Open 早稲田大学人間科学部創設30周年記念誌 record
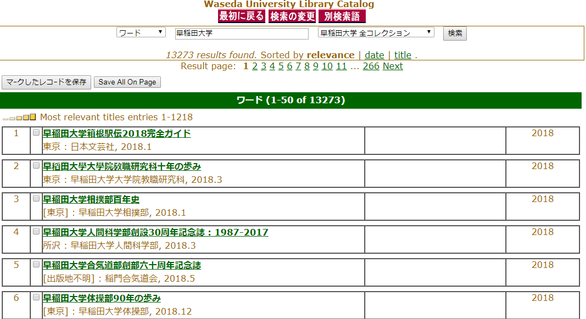 coord(155,232)
